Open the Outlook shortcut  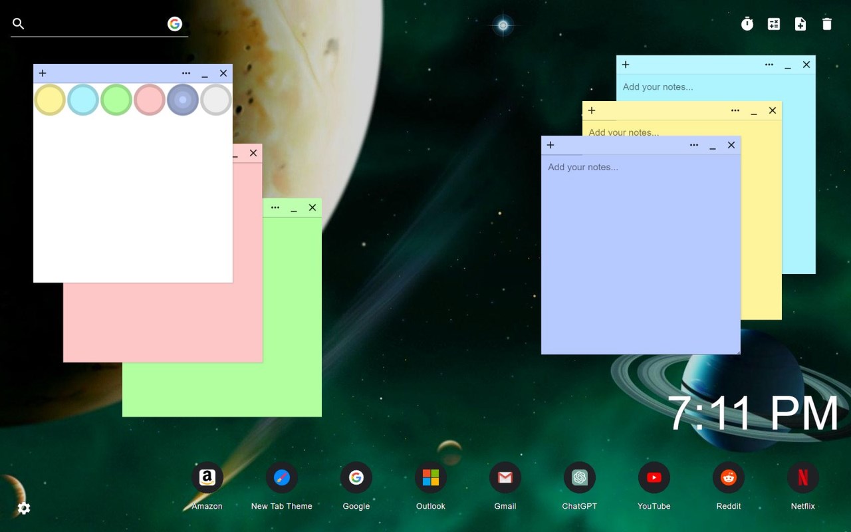[431, 477]
